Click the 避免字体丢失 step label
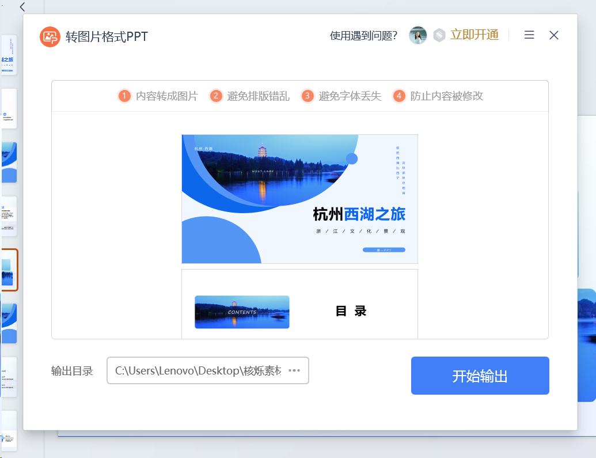The image size is (596, 458). pos(350,96)
